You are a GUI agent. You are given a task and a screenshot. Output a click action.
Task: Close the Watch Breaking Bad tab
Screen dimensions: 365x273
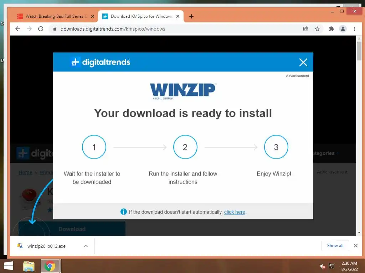pos(93,16)
